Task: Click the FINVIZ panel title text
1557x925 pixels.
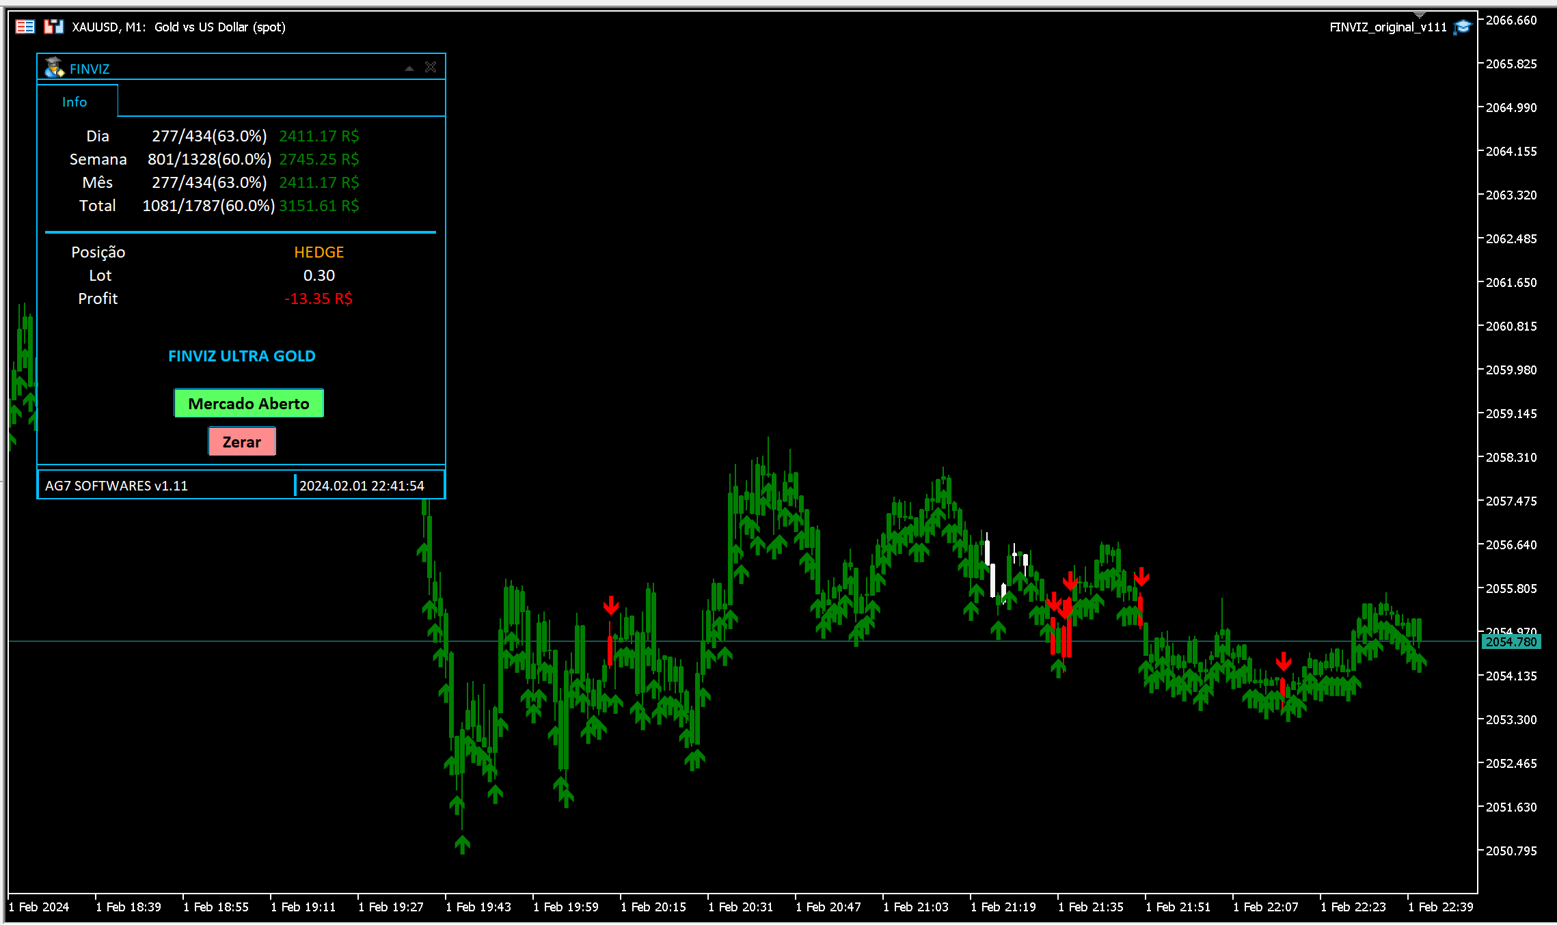Action: [90, 69]
